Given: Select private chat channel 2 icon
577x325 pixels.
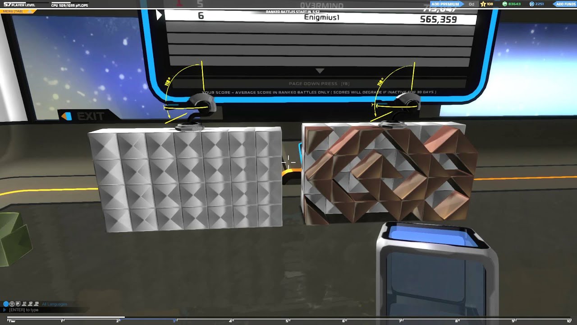Looking at the screenshot, I should 30,304.
